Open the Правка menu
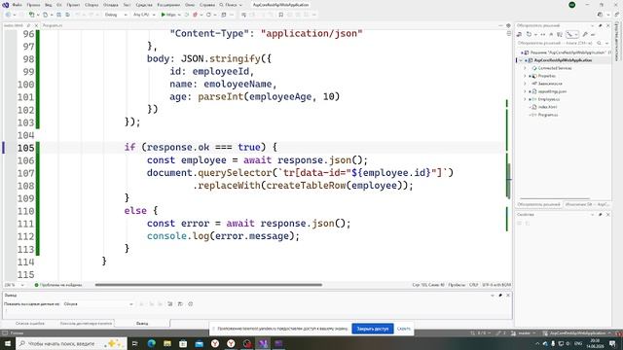The image size is (623, 350). (33, 5)
